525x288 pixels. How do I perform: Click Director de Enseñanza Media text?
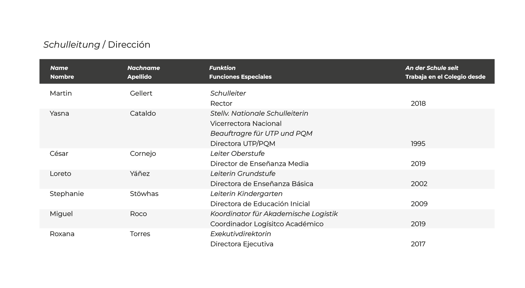[x=259, y=164]
